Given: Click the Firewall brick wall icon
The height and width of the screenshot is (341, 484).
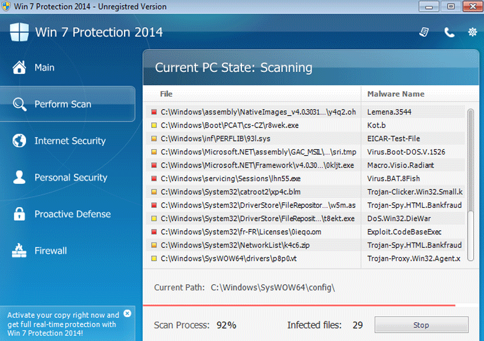Looking at the screenshot, I should 19,251.
